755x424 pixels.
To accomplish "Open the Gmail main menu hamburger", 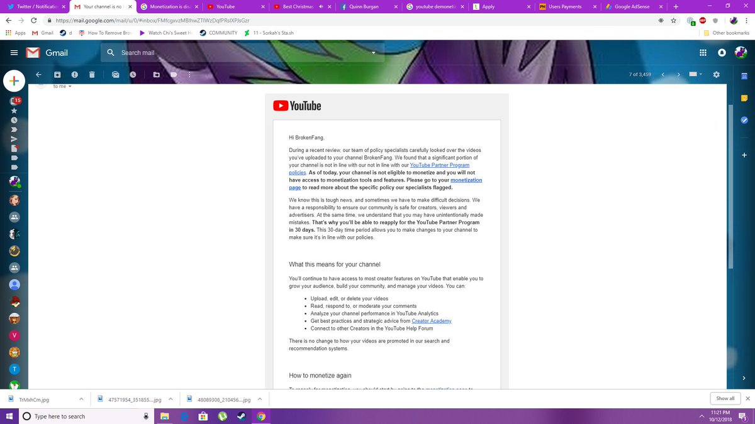I will coord(14,53).
